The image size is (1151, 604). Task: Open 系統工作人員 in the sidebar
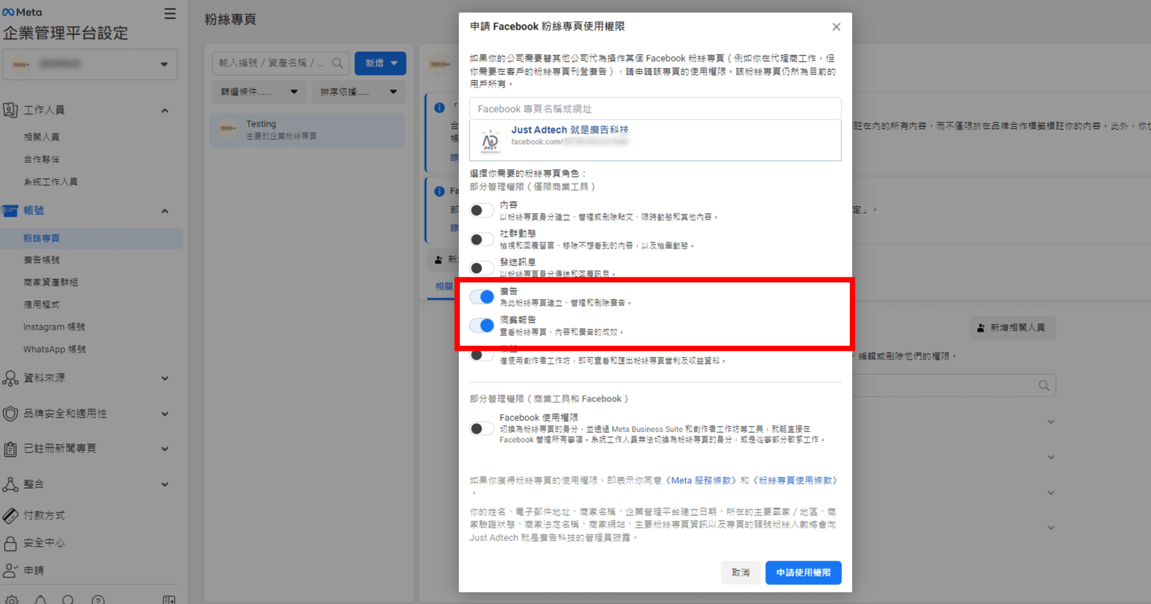(x=51, y=182)
